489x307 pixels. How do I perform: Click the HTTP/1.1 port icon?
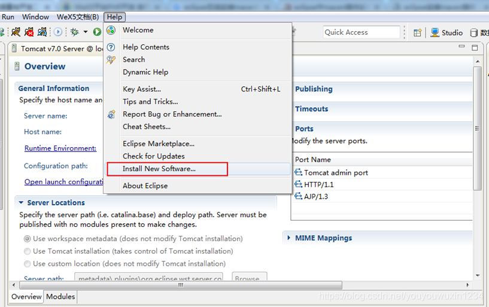coord(299,184)
